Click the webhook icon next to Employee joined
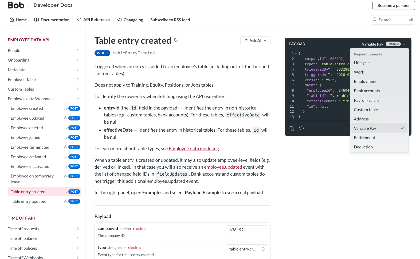 [x=65, y=137]
